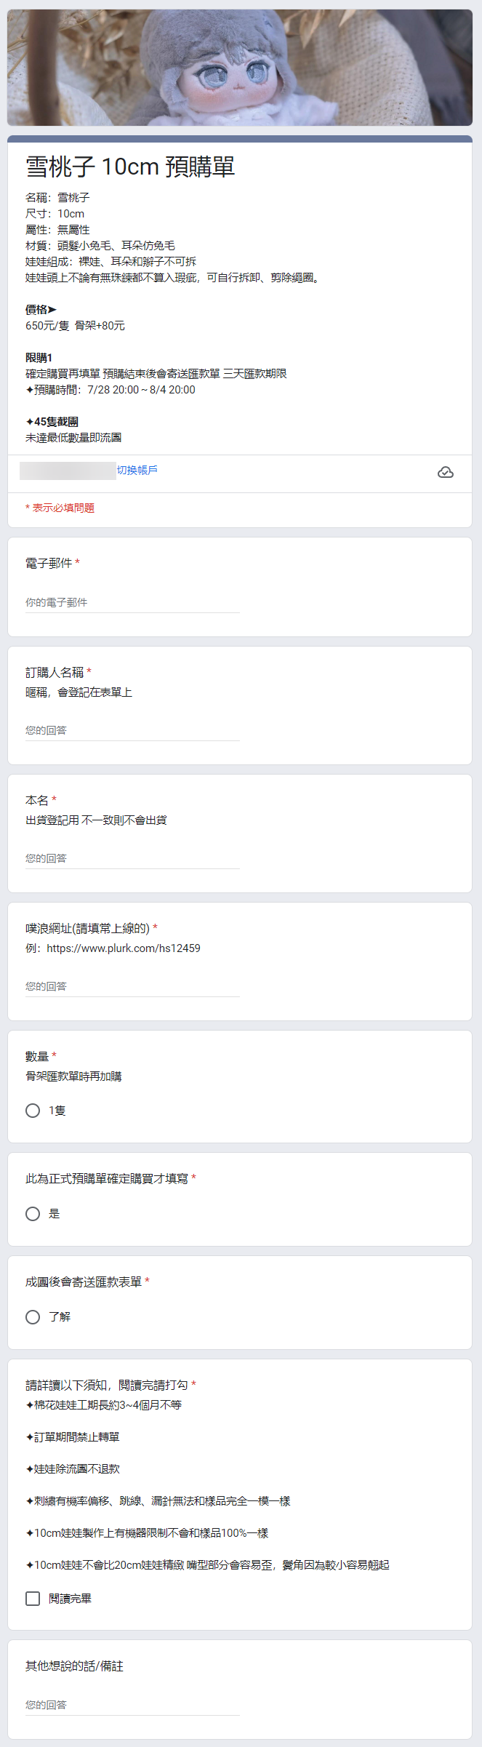This screenshot has width=482, height=1747.
Task: Click the doll header banner image
Action: [x=240, y=68]
